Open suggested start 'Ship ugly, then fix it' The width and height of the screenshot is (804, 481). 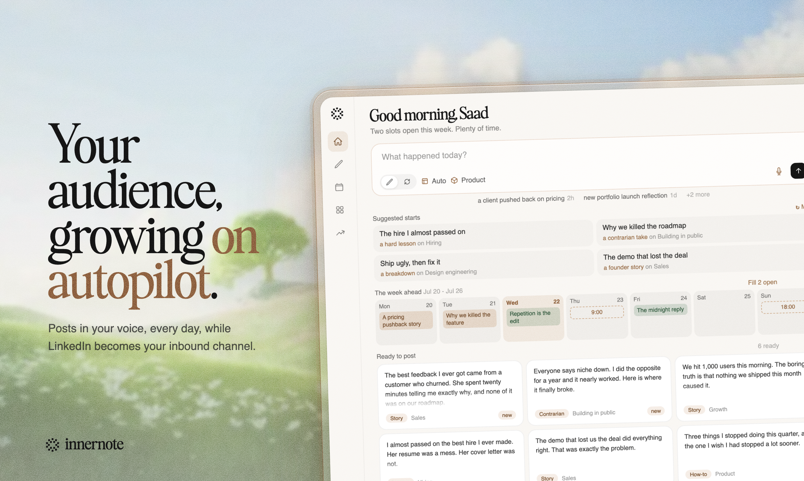click(x=484, y=266)
